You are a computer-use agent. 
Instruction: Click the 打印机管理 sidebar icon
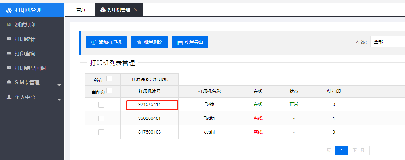click(9, 10)
